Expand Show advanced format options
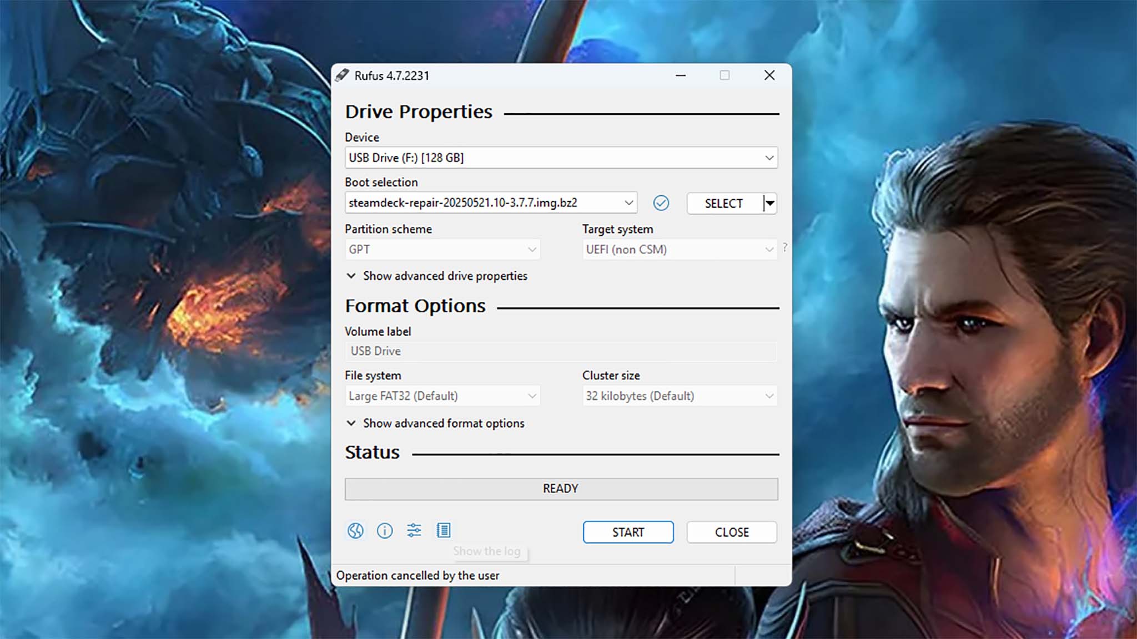The image size is (1137, 639). click(435, 423)
